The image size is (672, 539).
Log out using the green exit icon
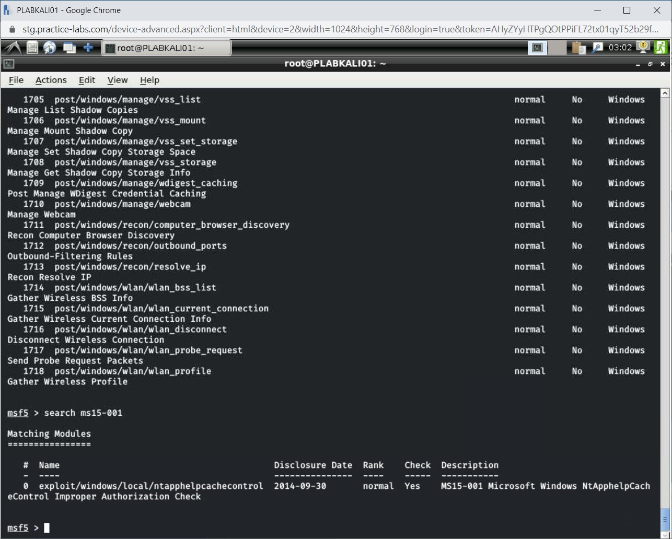[x=661, y=48]
